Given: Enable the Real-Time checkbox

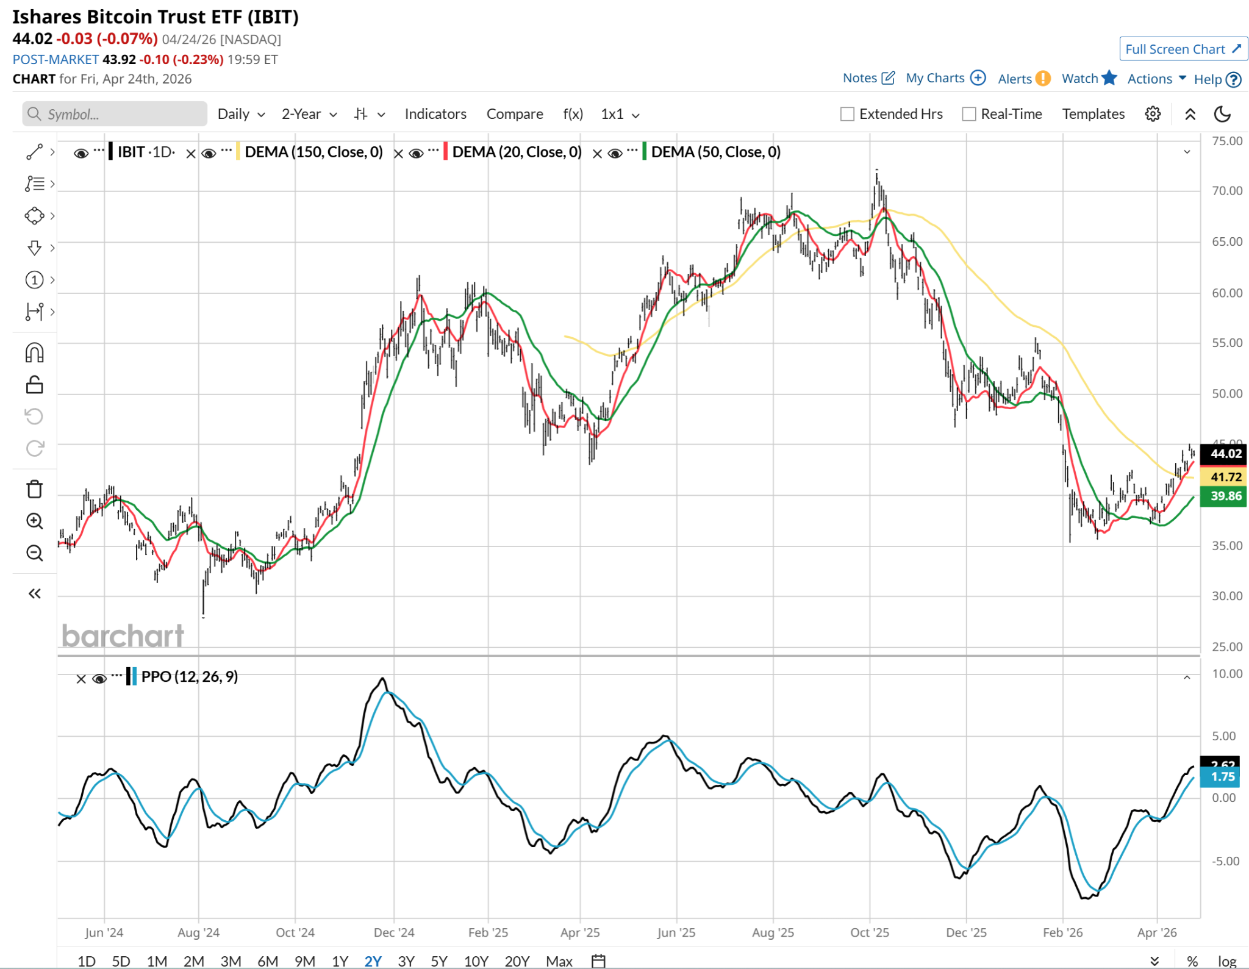Looking at the screenshot, I should 968,114.
